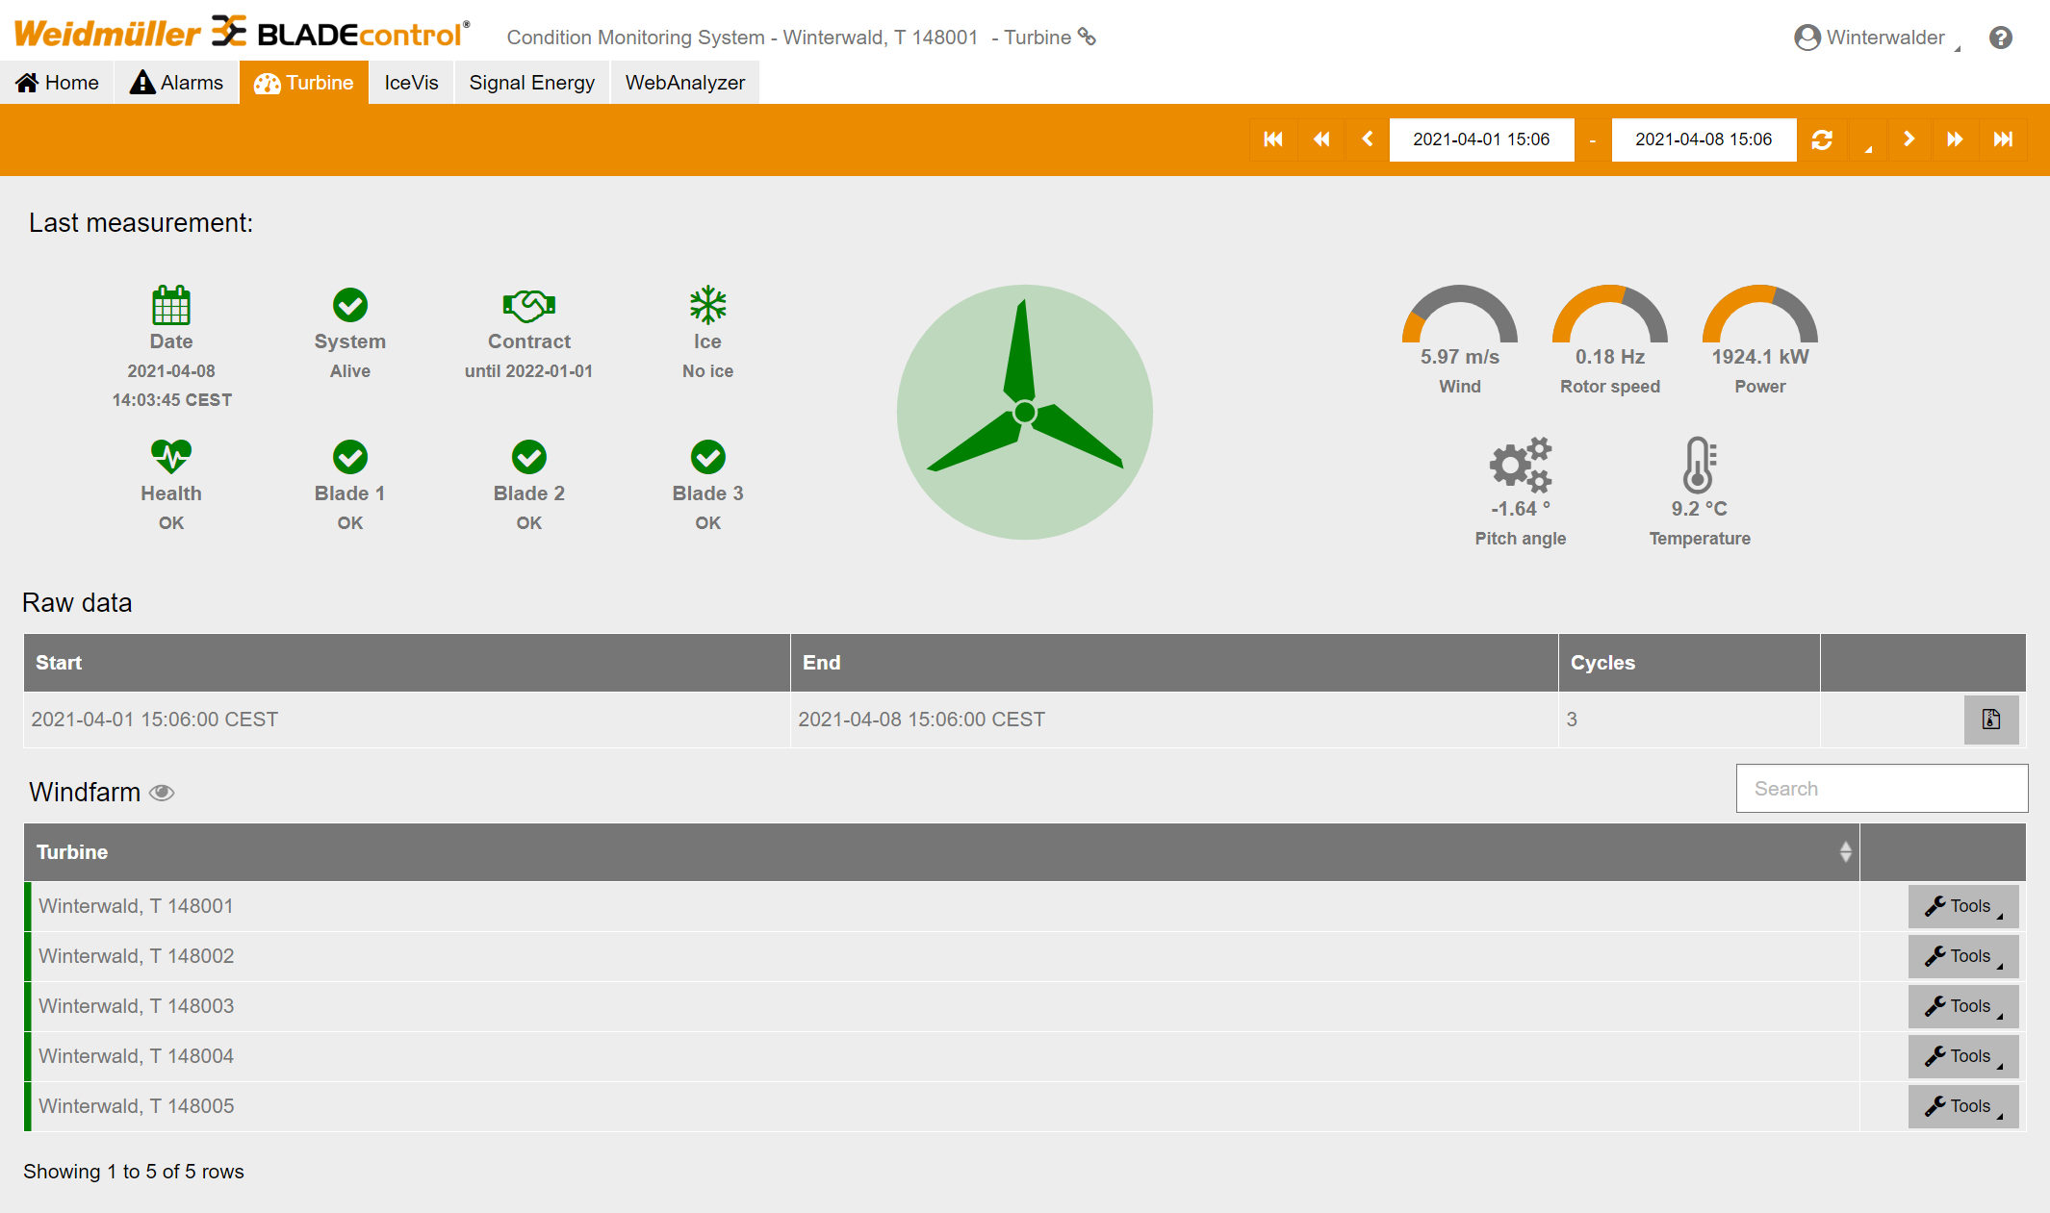Sort the Turbine column
Screen dimensions: 2050x1213
pyautogui.click(x=1845, y=852)
